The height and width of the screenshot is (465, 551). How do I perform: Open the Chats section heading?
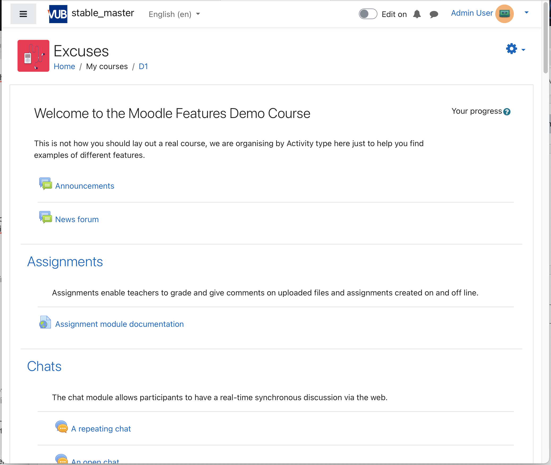pos(44,366)
